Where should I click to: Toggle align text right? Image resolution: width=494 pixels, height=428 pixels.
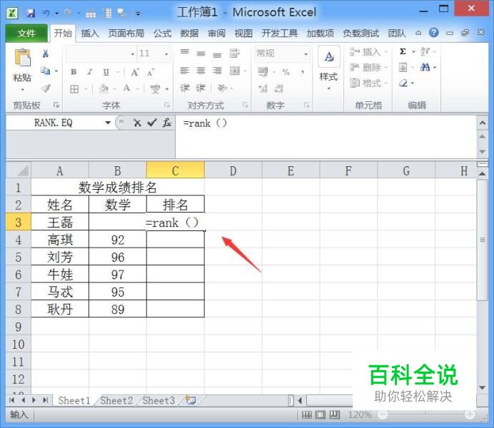217,71
